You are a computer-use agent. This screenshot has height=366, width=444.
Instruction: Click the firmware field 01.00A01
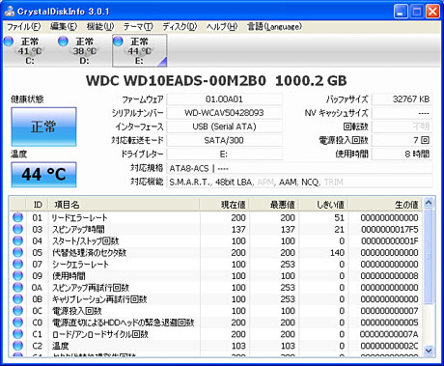click(224, 99)
